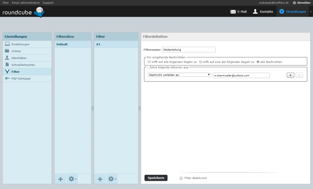Viewport: 313px width, 189px height.
Task: Open Ordner folder settings
Action: click(x=16, y=51)
